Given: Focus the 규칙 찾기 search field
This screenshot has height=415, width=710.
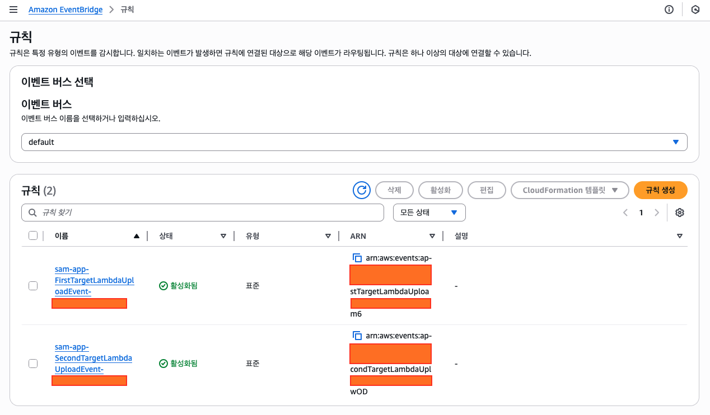Looking at the screenshot, I should tap(203, 213).
